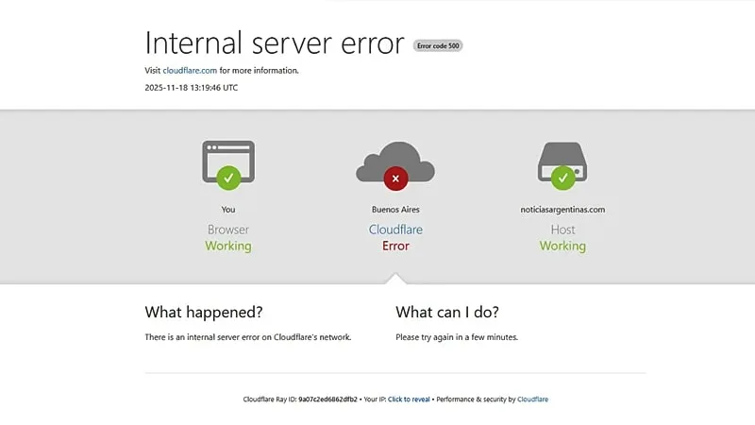Click the Working status under Host
Image resolution: width=755 pixels, height=425 pixels.
562,246
